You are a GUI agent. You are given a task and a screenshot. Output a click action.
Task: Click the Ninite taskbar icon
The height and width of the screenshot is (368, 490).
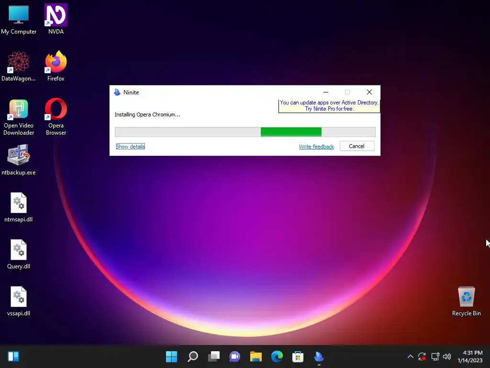pos(319,356)
